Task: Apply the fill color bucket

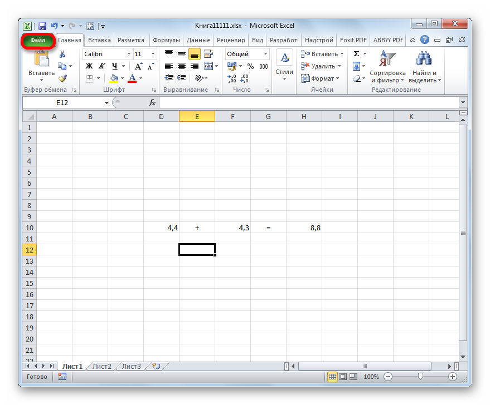Action: click(114, 78)
